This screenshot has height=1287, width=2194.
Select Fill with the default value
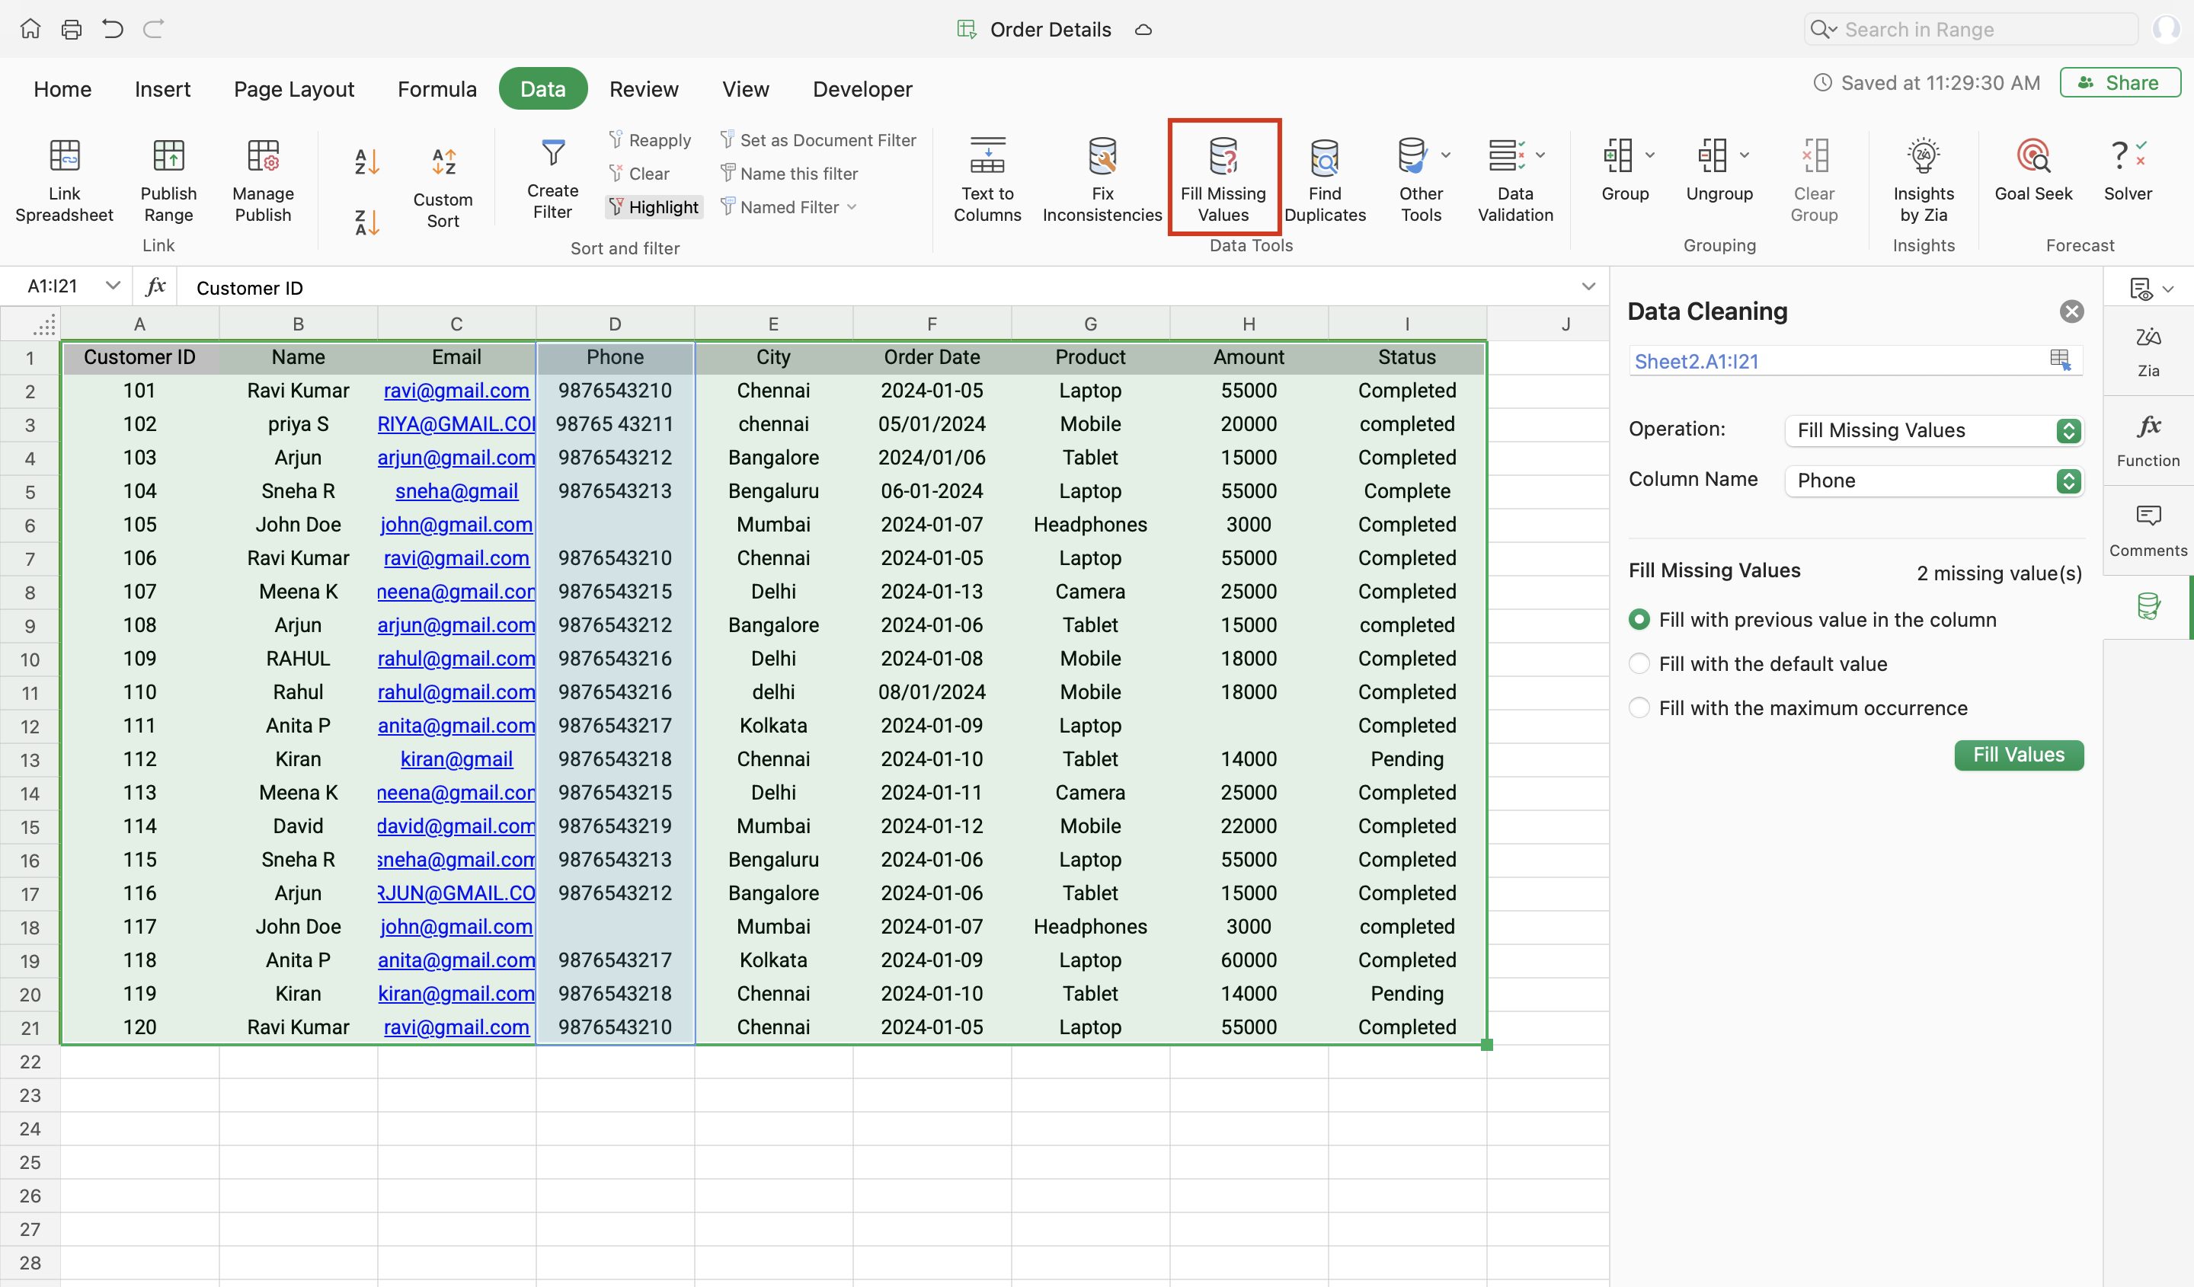[1639, 664]
